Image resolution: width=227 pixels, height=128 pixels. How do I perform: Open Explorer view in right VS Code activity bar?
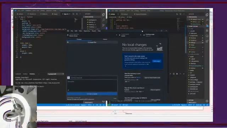pyautogui.click(x=207, y=15)
